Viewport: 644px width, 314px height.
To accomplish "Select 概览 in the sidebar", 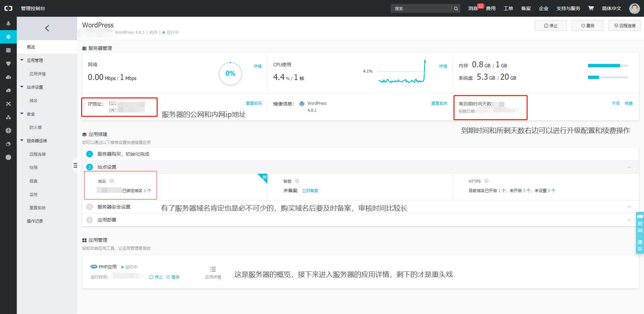I will (x=47, y=47).
